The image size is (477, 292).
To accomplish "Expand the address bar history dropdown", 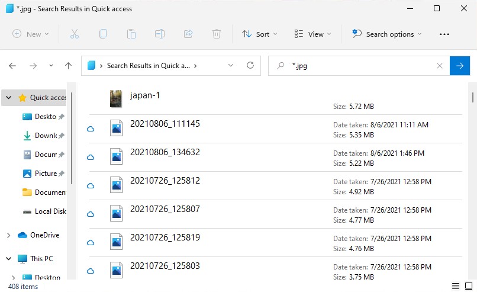I will pos(231,65).
